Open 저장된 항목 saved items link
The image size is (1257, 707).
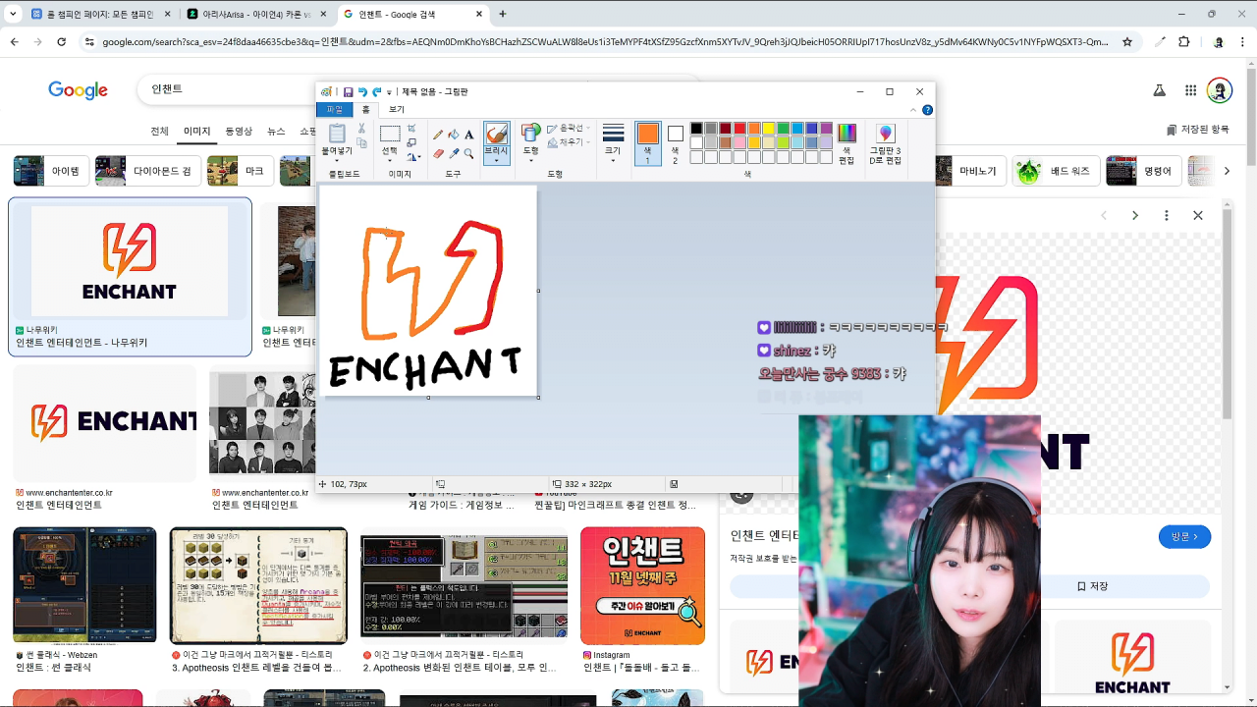[1197, 130]
